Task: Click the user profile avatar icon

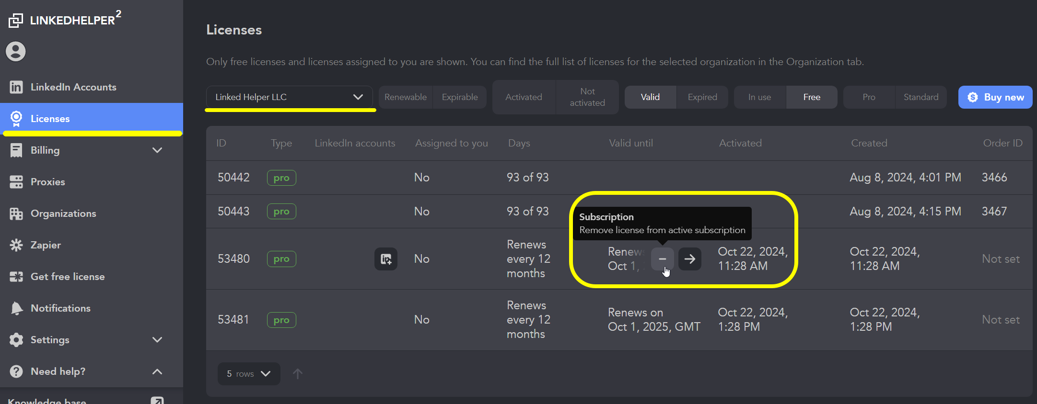Action: pyautogui.click(x=16, y=52)
